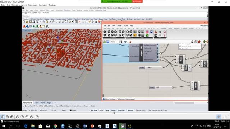This screenshot has height=129, width=230.
Task: Click the New file icon in Rhino toolbar
Action: (x=24, y=22)
